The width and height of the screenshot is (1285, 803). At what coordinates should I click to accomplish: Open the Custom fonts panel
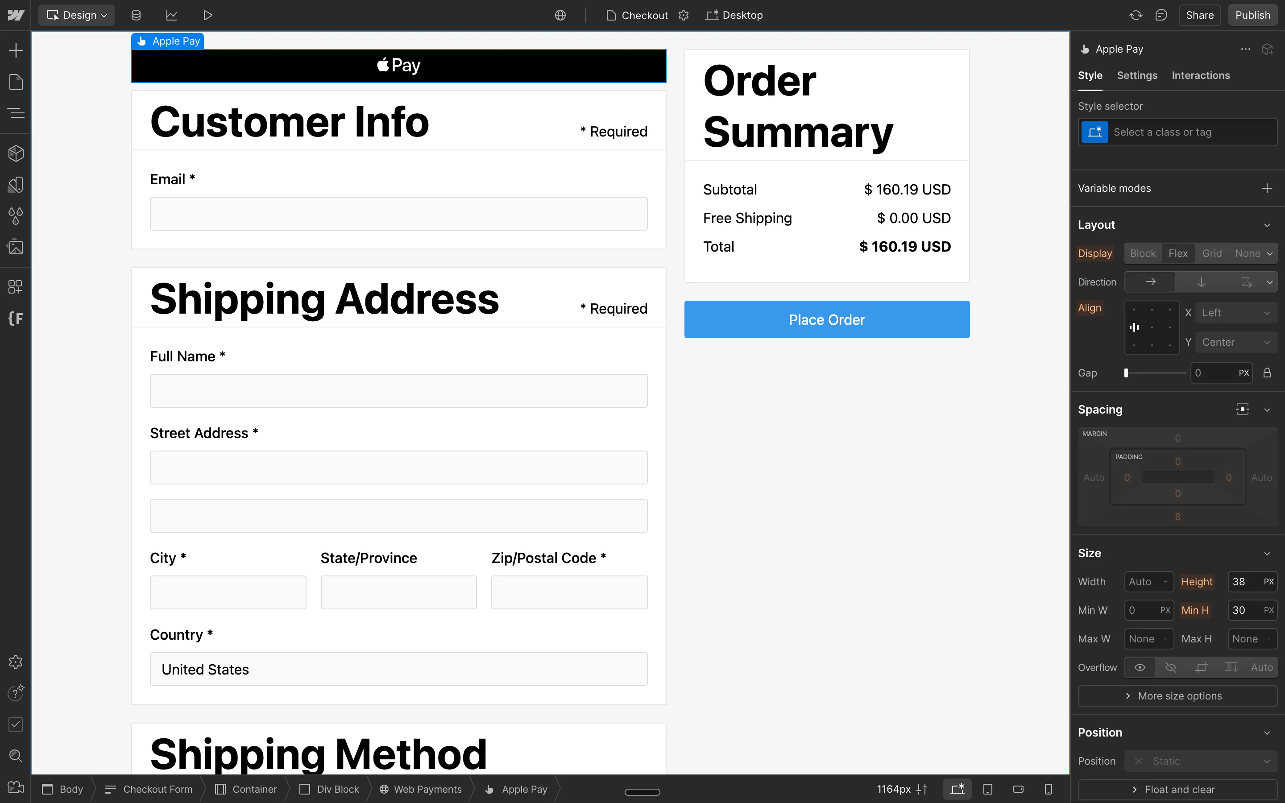point(16,318)
